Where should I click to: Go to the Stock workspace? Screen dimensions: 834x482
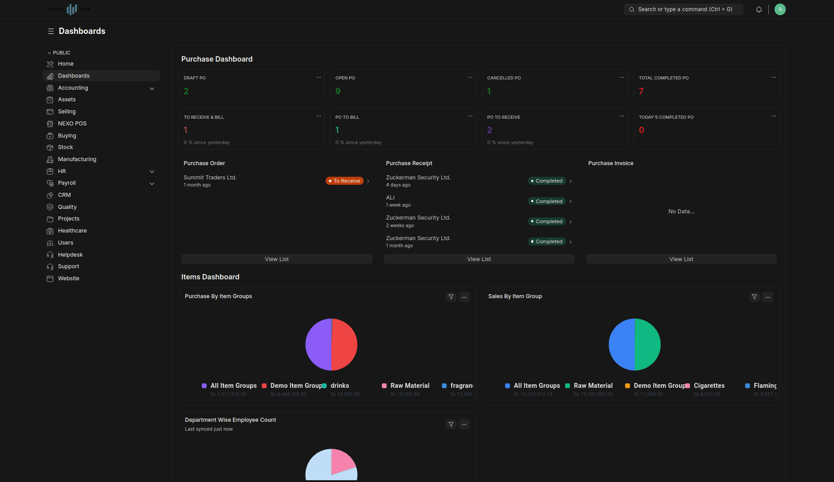point(65,147)
